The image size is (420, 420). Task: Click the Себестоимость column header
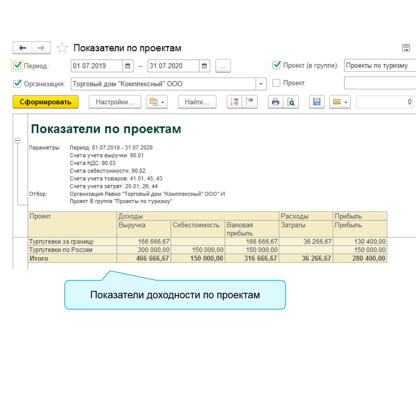pyautogui.click(x=198, y=229)
